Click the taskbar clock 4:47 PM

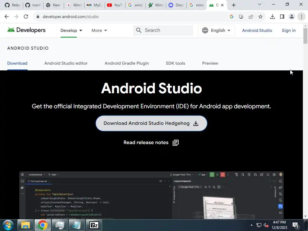click(x=279, y=222)
